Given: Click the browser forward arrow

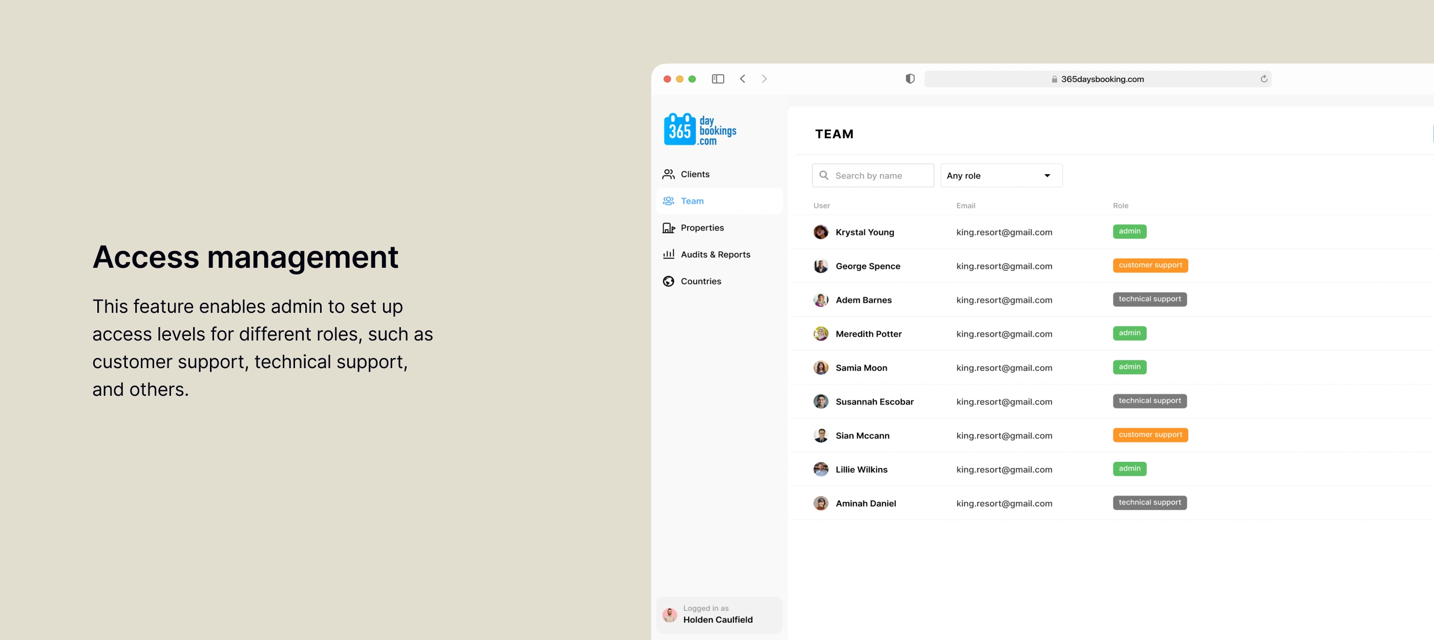Looking at the screenshot, I should [x=764, y=79].
